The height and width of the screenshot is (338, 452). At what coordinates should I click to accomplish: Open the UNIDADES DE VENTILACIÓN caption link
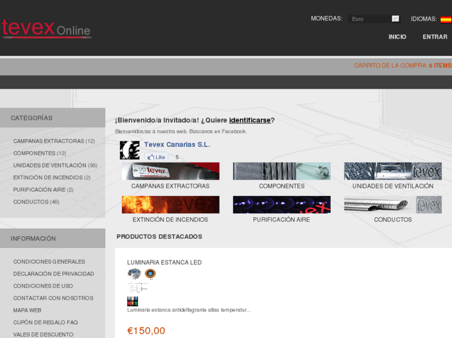coord(393,186)
